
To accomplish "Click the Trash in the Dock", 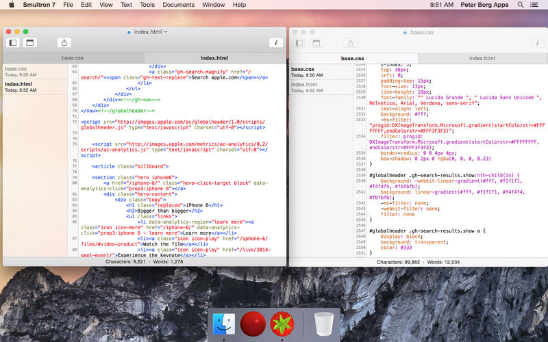I will tap(325, 324).
